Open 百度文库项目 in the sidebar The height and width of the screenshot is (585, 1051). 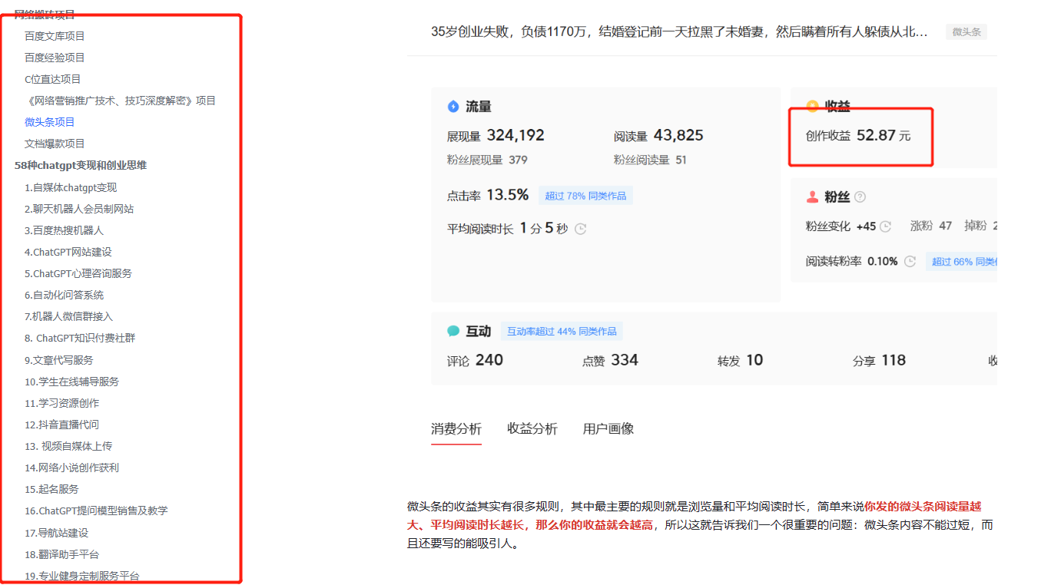(55, 36)
